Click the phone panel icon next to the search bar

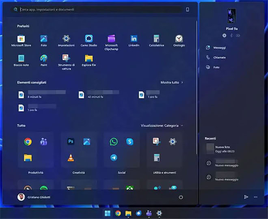coord(188,9)
